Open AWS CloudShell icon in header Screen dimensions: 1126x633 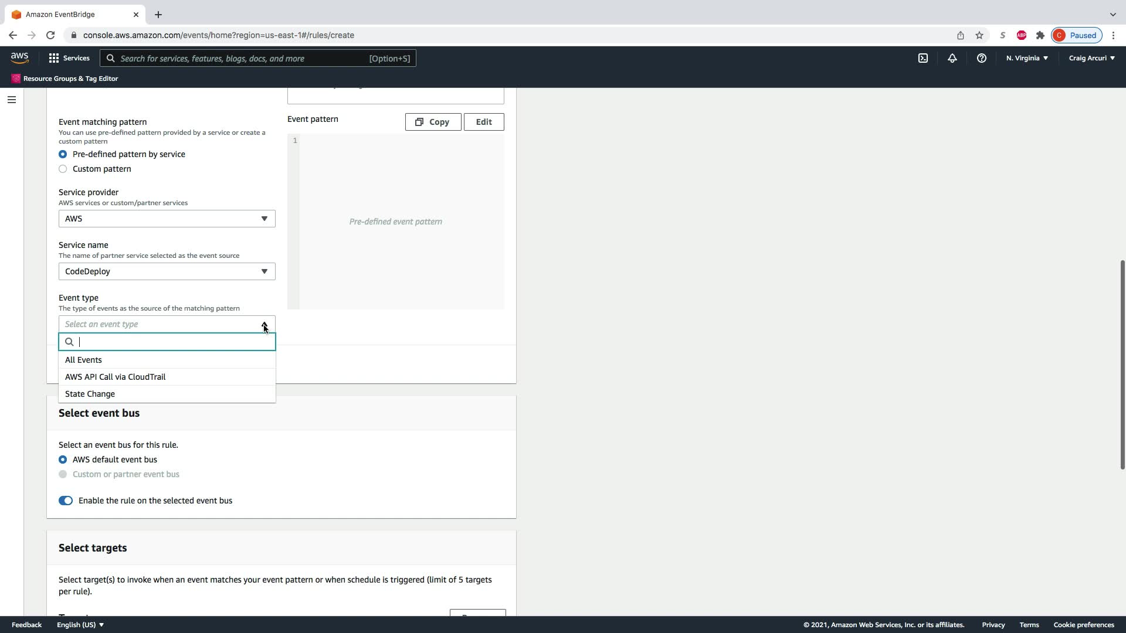tap(922, 58)
